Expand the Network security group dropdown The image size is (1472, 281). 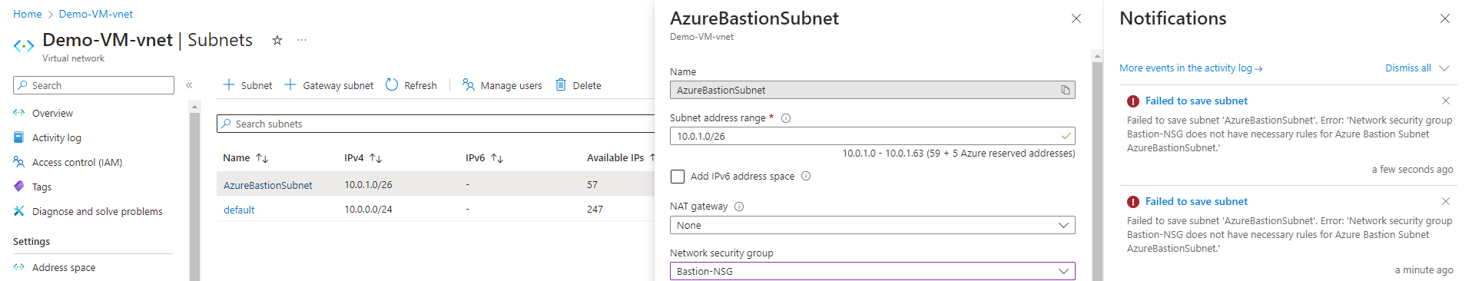point(872,271)
